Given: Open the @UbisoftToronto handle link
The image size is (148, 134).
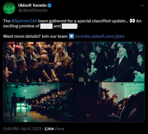Looking at the screenshot, I should tap(33, 10).
